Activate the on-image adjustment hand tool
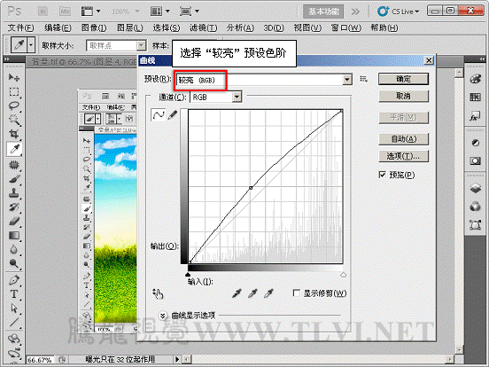Screen dimensions: 489x367 pos(158,293)
